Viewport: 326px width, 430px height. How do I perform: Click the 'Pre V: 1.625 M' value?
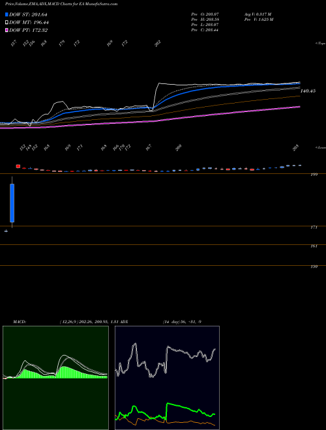258,20
